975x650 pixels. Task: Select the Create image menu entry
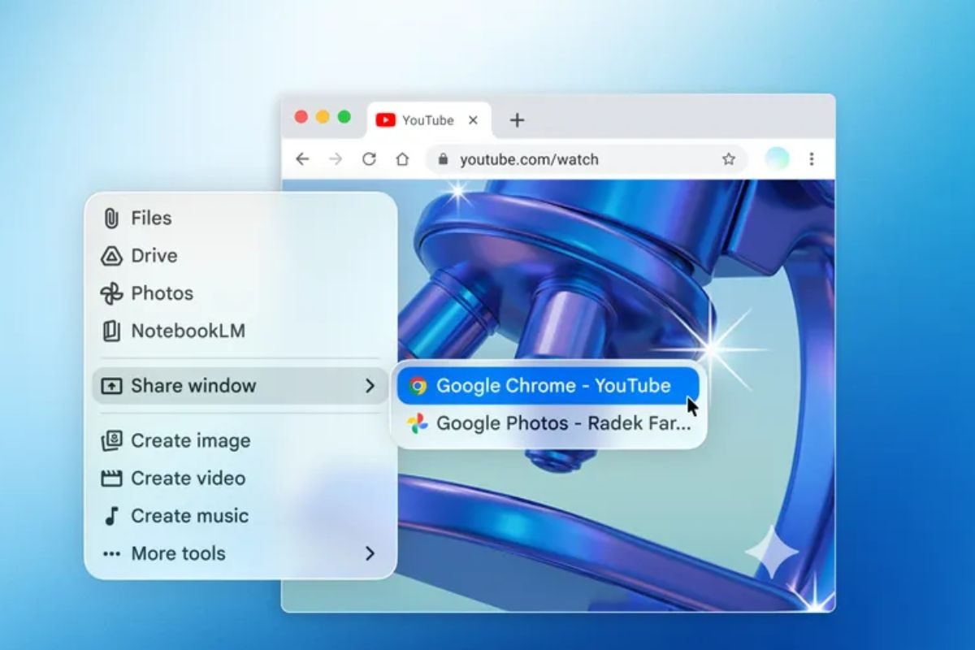[240, 440]
